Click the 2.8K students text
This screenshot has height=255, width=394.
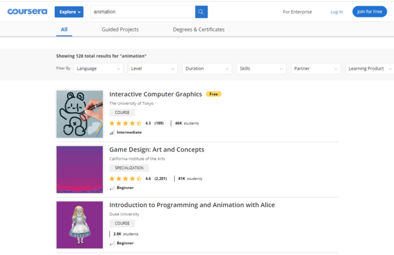click(126, 234)
